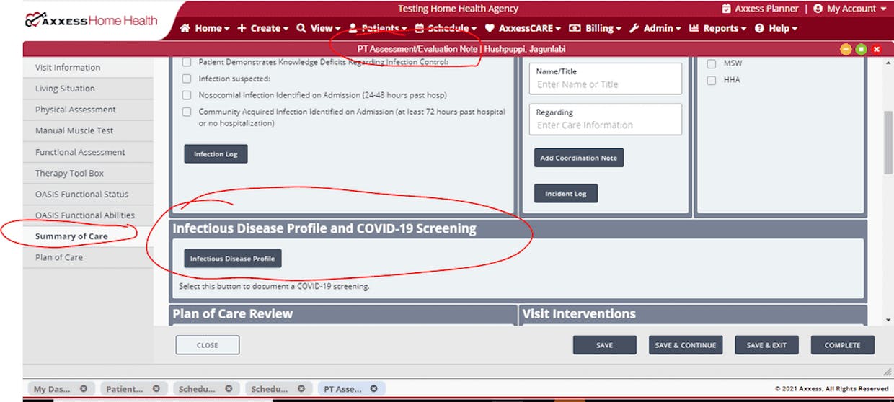Go to OASIS Functional Status section
The width and height of the screenshot is (894, 402).
coord(88,194)
